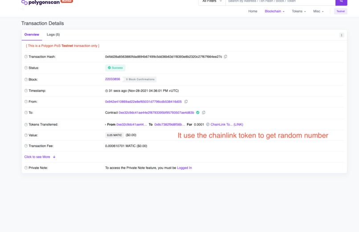This screenshot has height=232, width=359.
Task: Switch to the Logs (5) tab
Action: (x=53, y=35)
